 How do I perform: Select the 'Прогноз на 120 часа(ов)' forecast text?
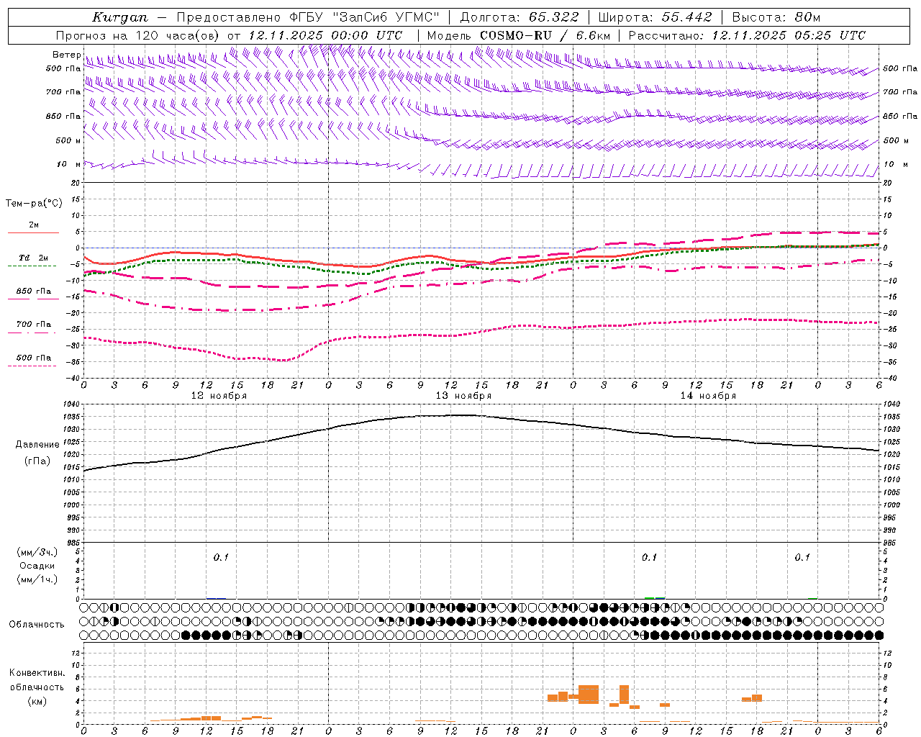tap(137, 35)
